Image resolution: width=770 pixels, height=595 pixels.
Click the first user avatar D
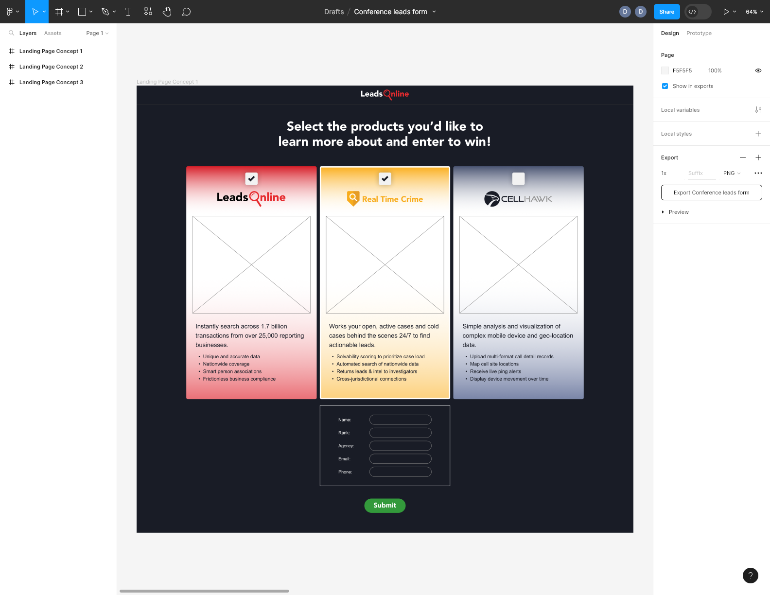tap(625, 12)
